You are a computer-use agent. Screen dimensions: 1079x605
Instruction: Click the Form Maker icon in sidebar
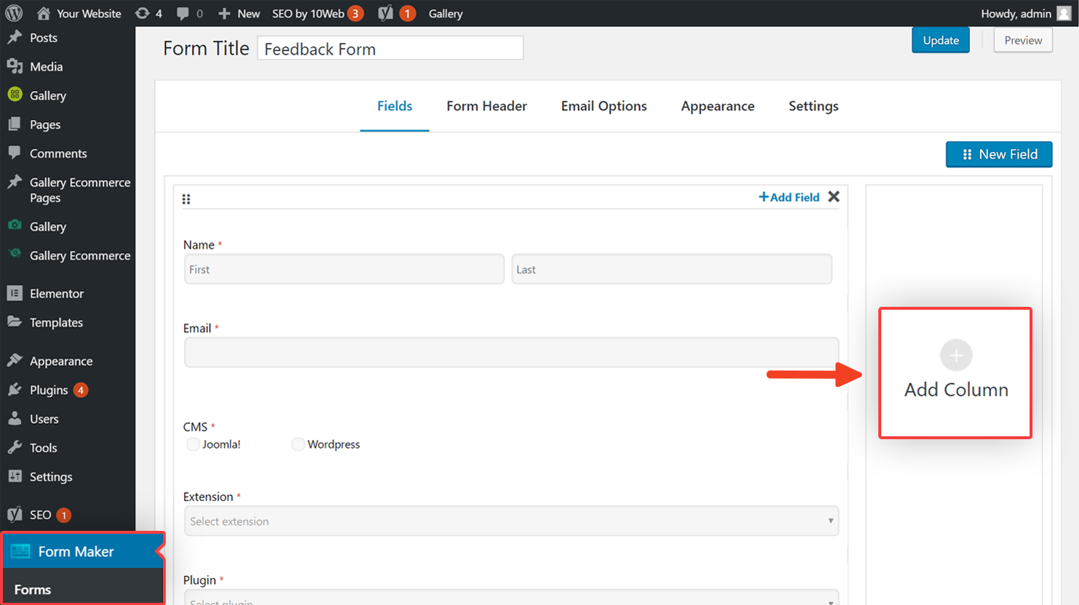(x=20, y=551)
